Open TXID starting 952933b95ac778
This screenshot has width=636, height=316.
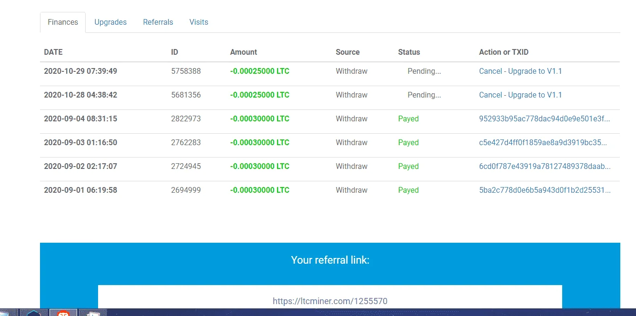[545, 119]
